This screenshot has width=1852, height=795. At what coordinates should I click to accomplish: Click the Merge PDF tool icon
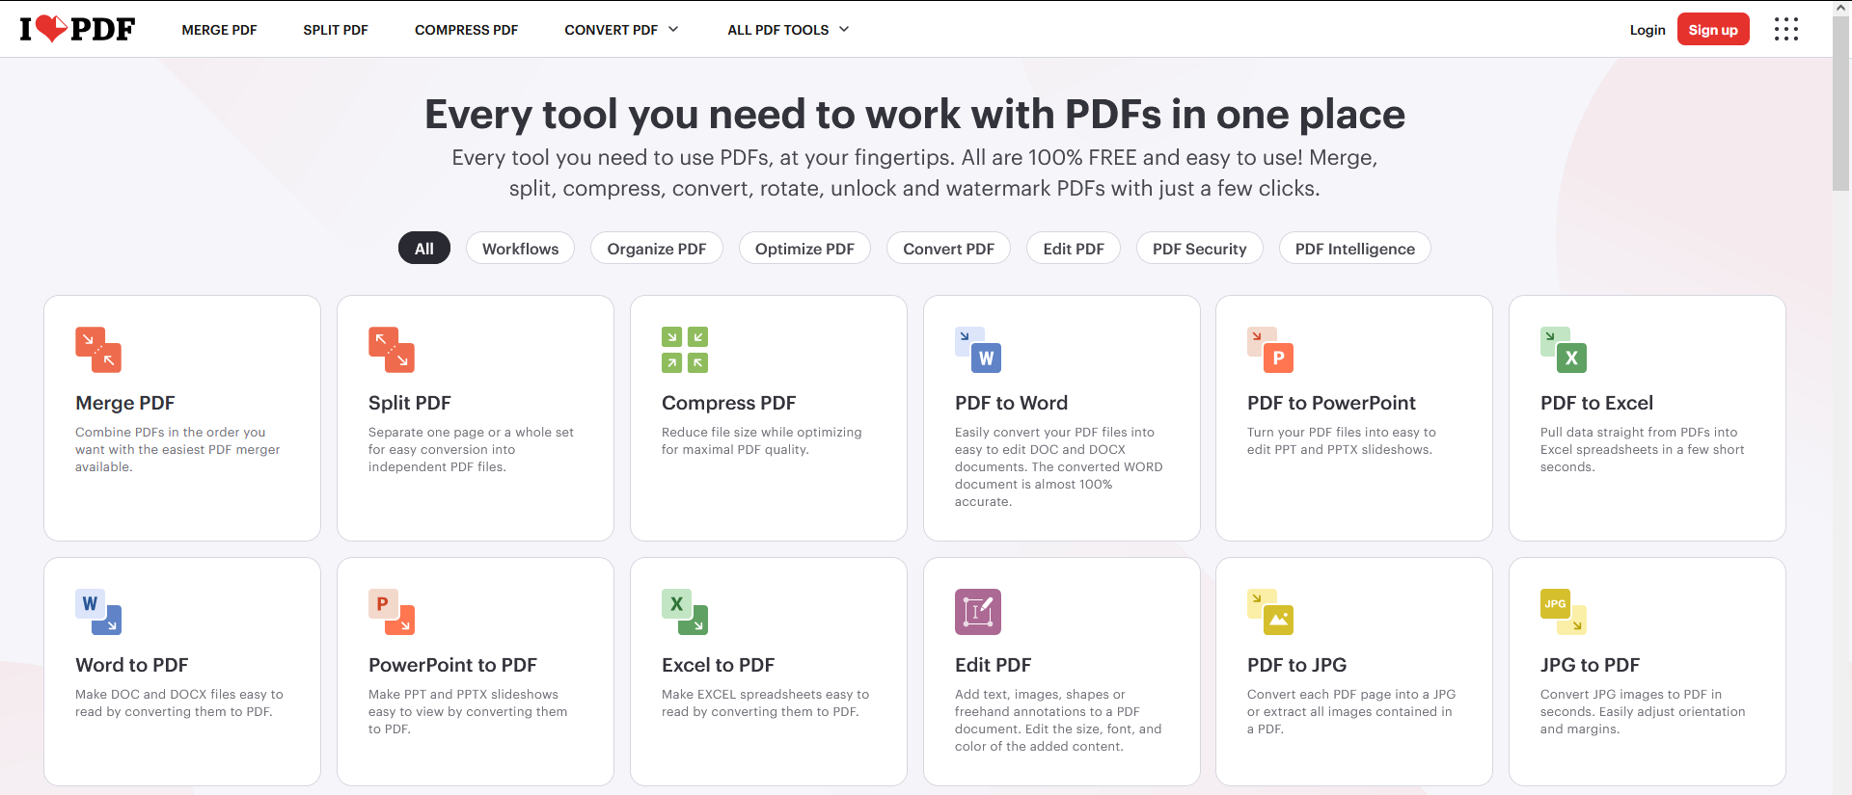pos(98,350)
